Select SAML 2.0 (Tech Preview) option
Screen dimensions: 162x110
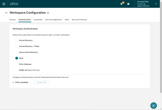(17, 70)
